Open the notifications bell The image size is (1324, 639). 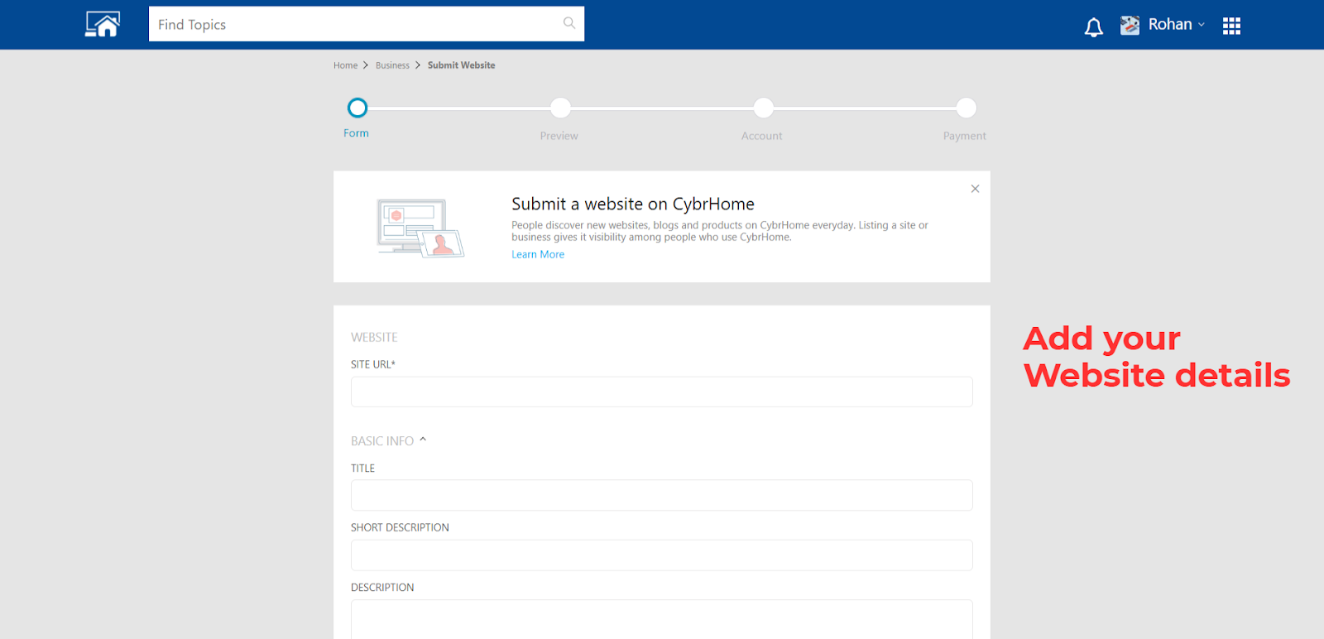coord(1094,27)
